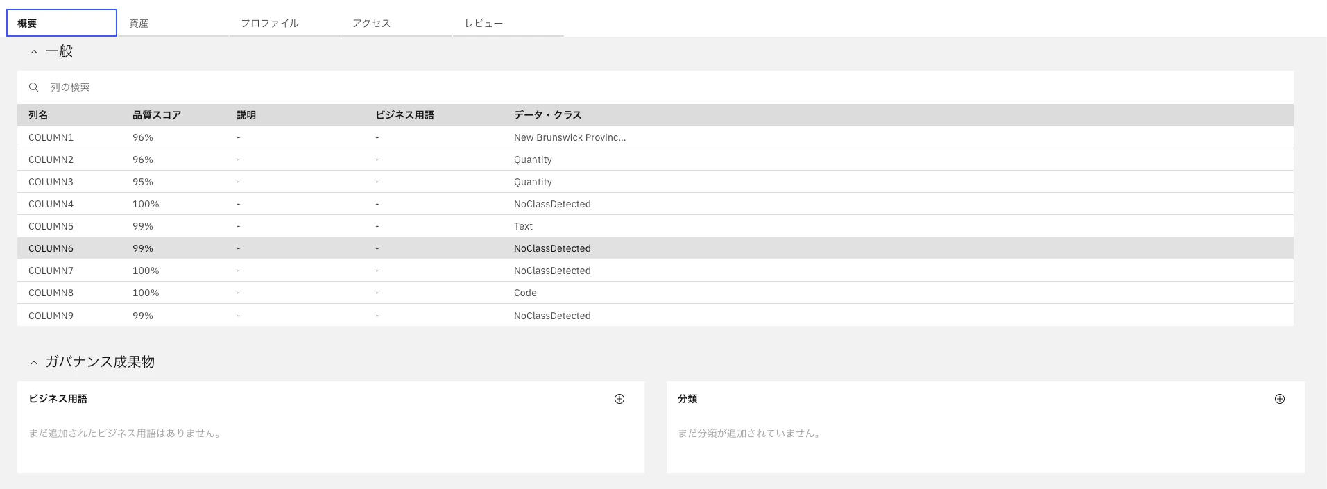Click Quantity class in COLUMN2 row
1327x489 pixels.
click(x=533, y=160)
